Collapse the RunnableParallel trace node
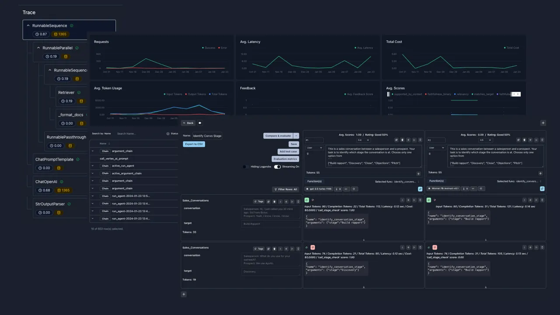This screenshot has width=560, height=315. (x=38, y=48)
